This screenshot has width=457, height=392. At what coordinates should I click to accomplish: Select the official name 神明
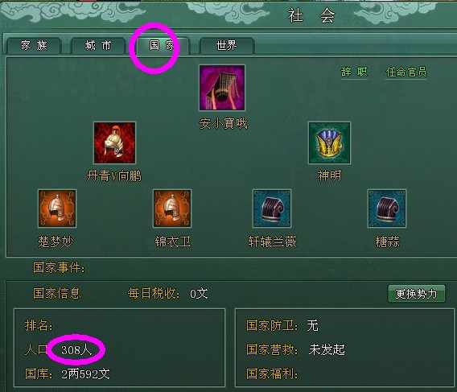pos(329,175)
